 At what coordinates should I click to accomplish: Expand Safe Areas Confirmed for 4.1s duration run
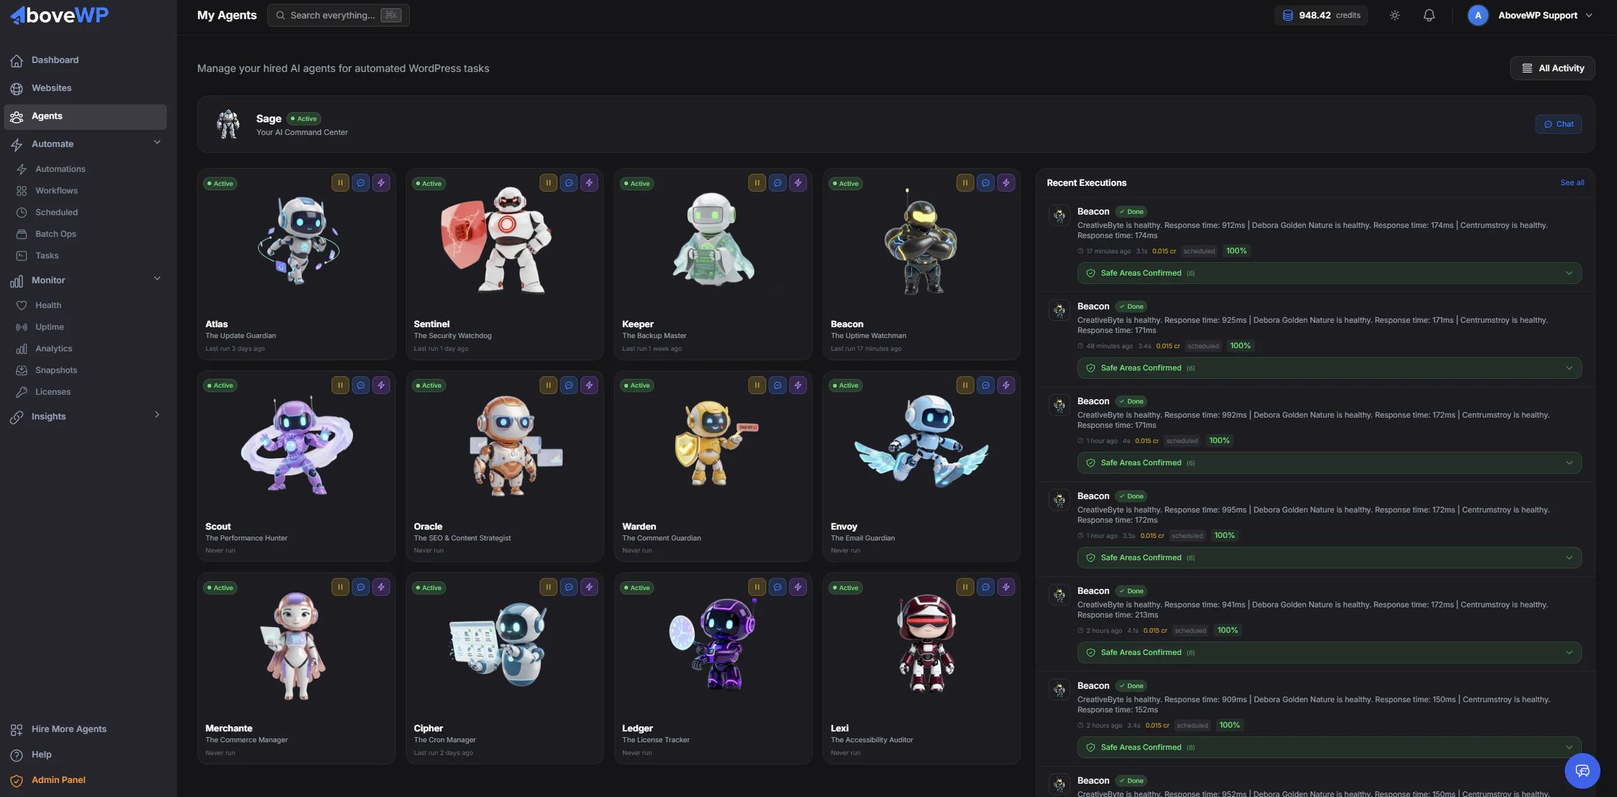point(1329,652)
